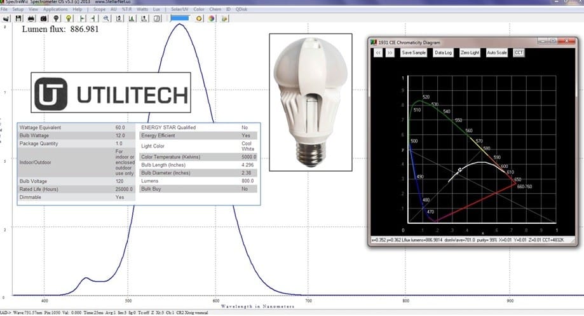The height and width of the screenshot is (316, 584).
Task: Click the 'Lumens' 800.0 table row
Action: click(198, 181)
